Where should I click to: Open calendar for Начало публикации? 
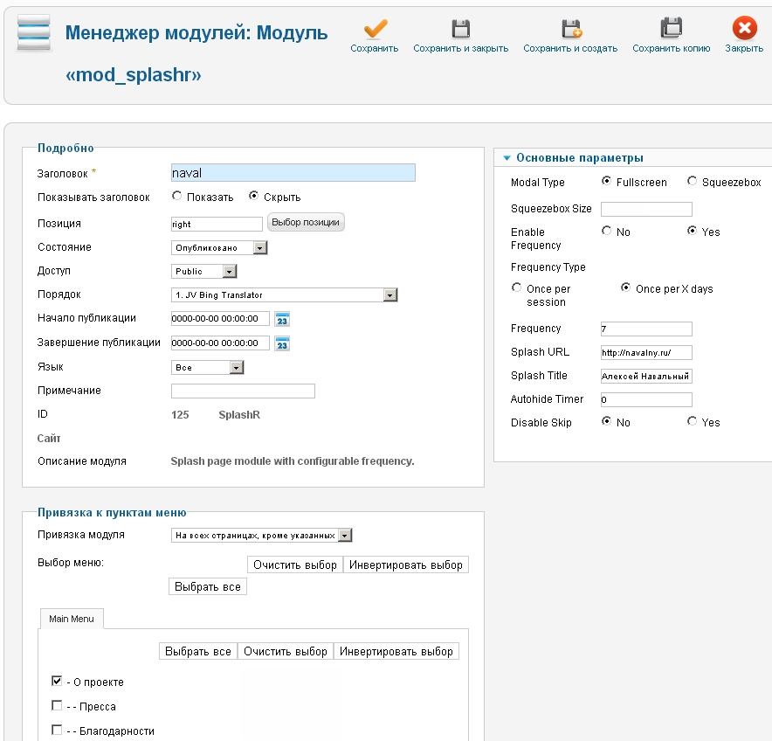282,319
